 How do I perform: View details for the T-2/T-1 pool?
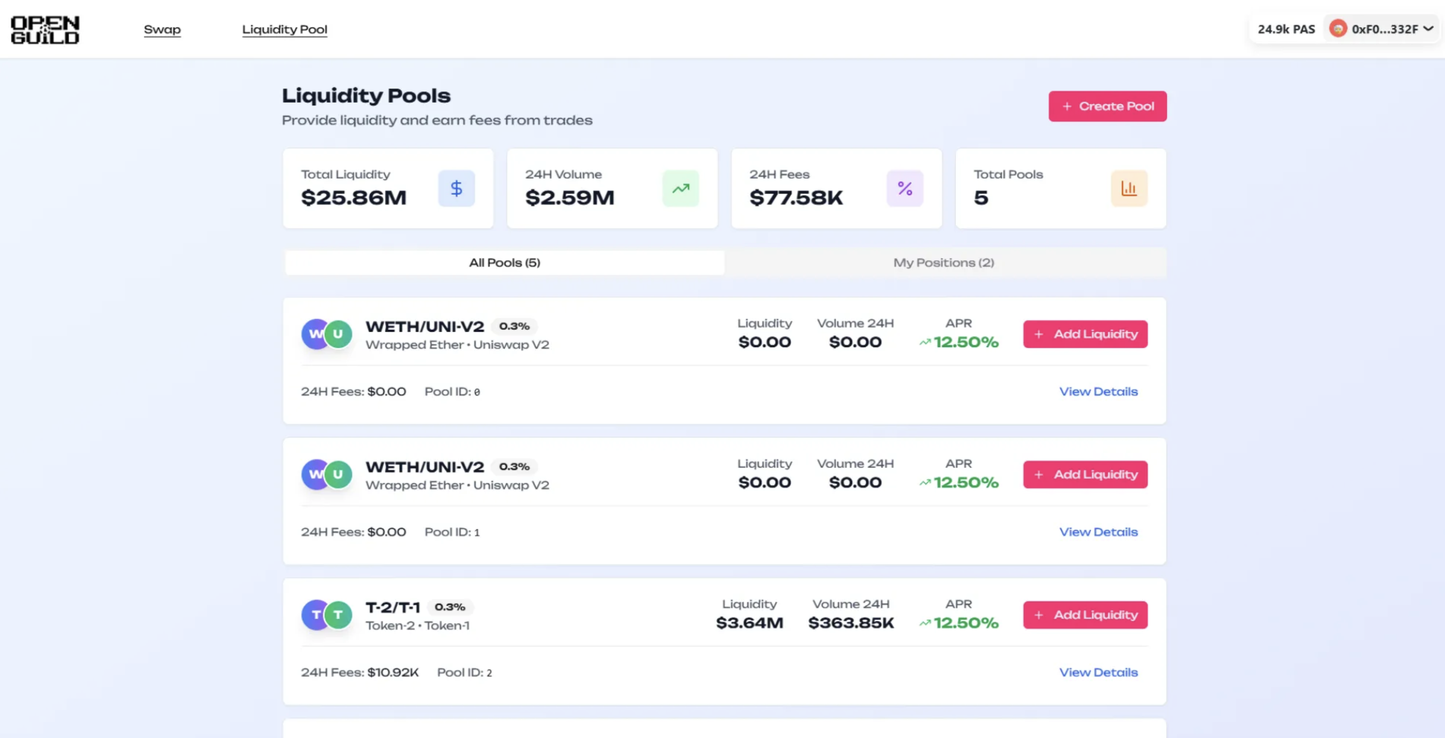[1098, 672]
